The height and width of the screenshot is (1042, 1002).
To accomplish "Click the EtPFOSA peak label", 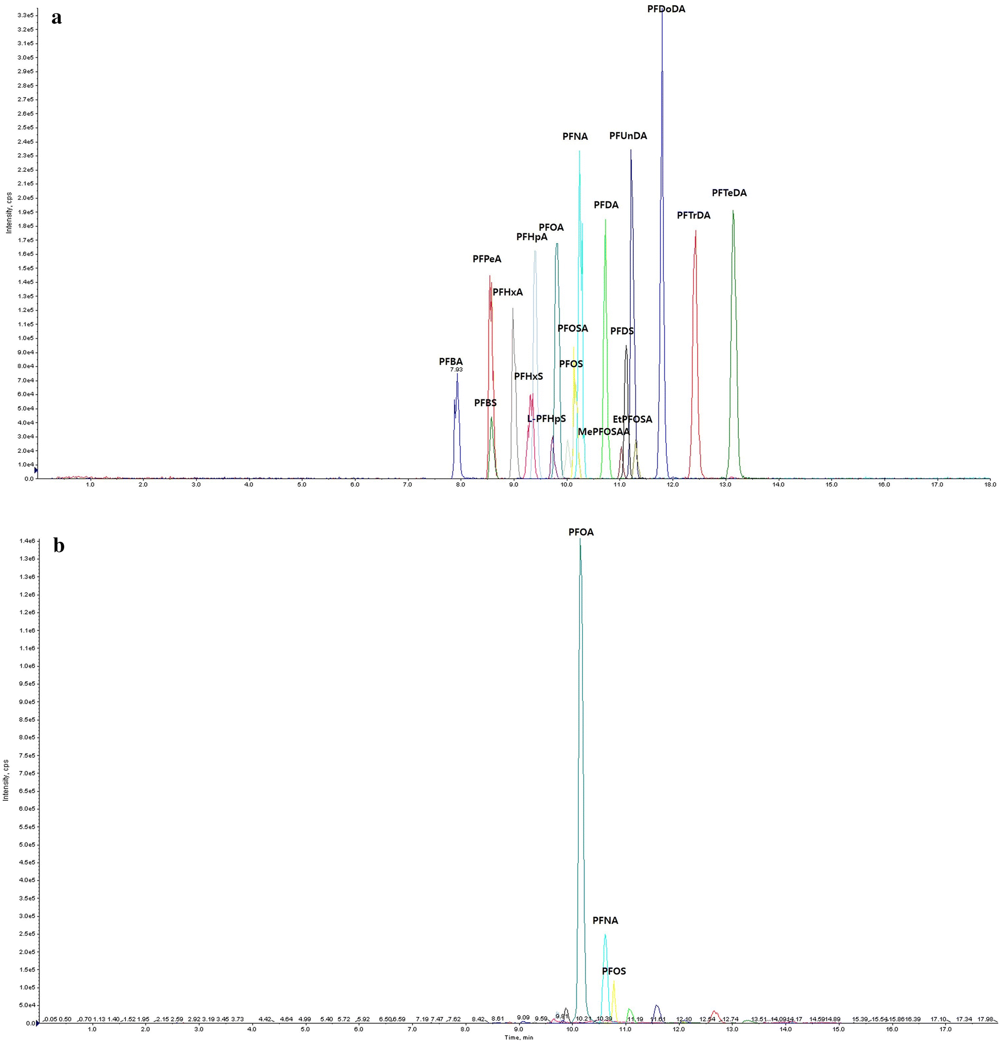I will click(x=632, y=419).
